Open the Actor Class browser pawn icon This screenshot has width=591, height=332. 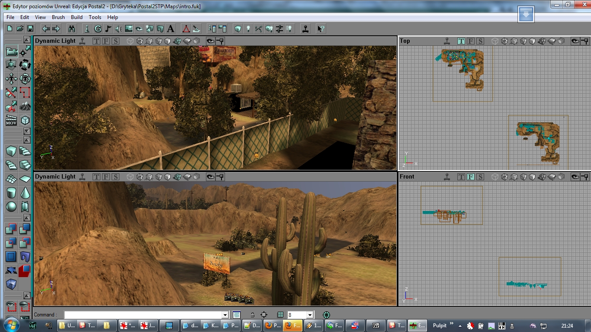click(x=87, y=29)
